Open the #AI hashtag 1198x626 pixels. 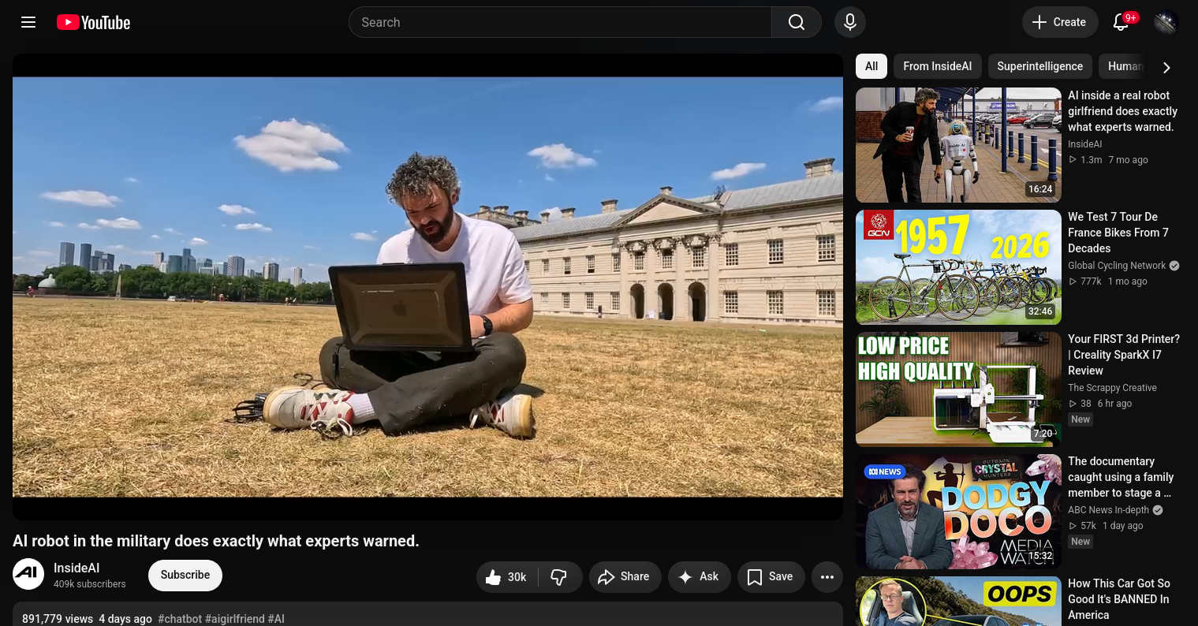coord(276,619)
